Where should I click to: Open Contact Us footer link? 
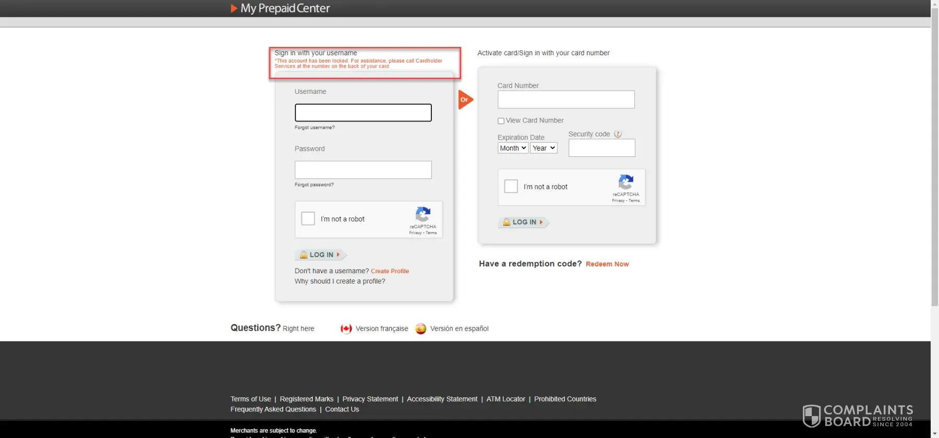point(342,409)
